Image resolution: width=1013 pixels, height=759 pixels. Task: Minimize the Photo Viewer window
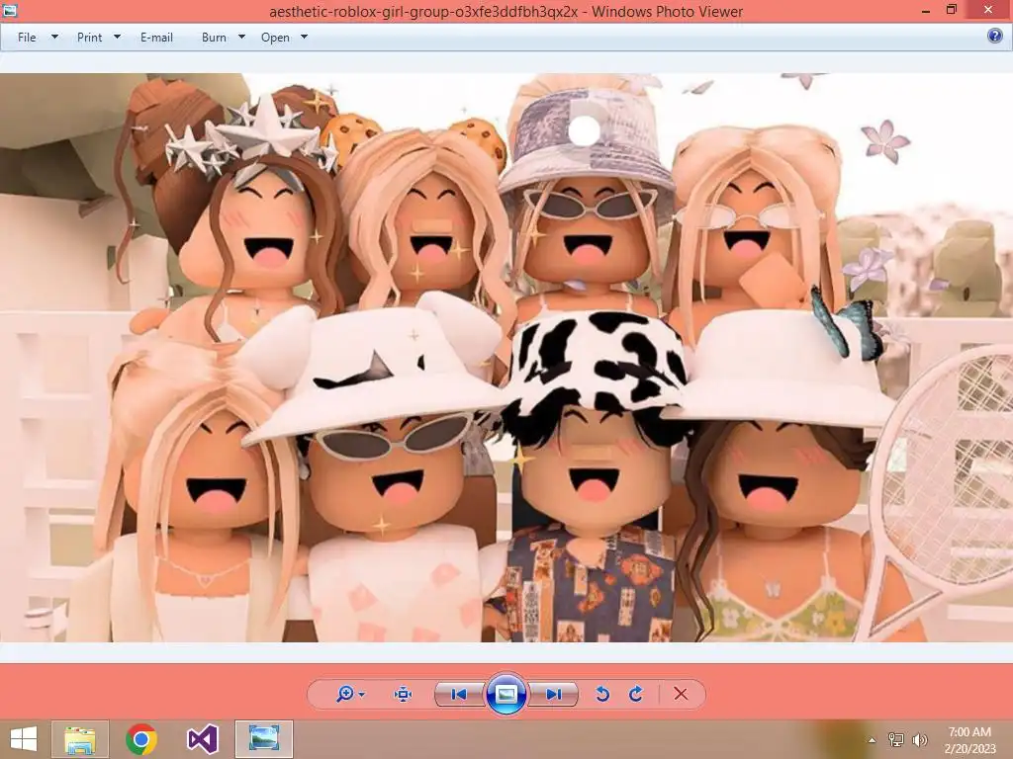coord(926,11)
